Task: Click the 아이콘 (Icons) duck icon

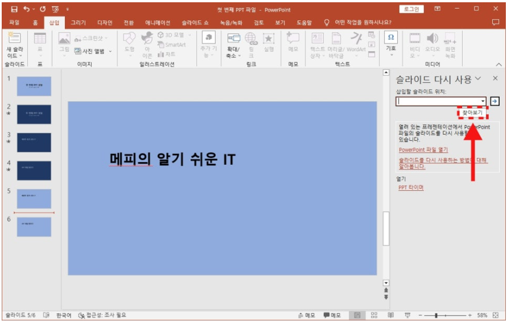Action: (x=147, y=38)
